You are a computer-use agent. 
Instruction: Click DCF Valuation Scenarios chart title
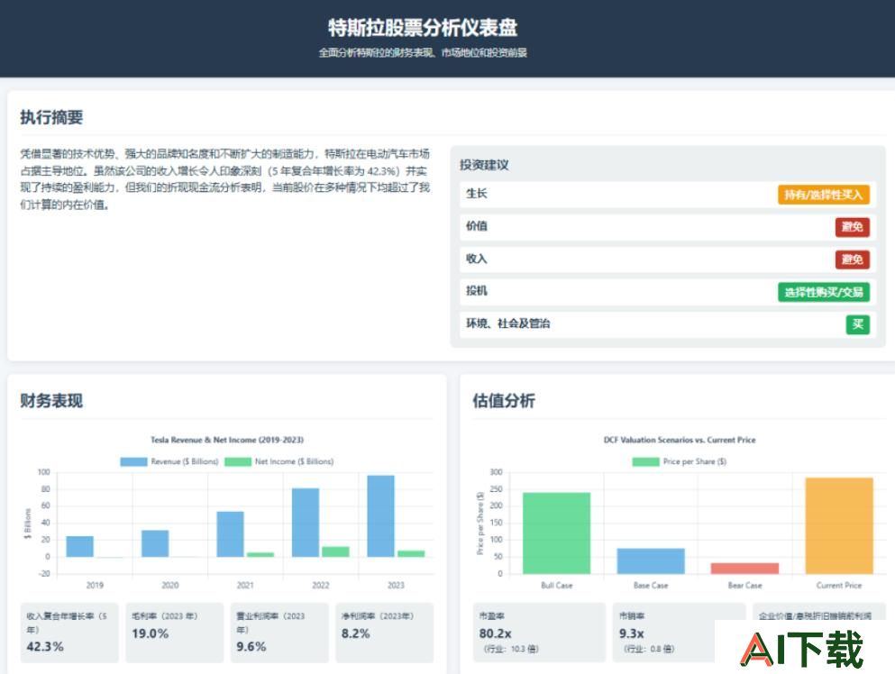(x=680, y=440)
